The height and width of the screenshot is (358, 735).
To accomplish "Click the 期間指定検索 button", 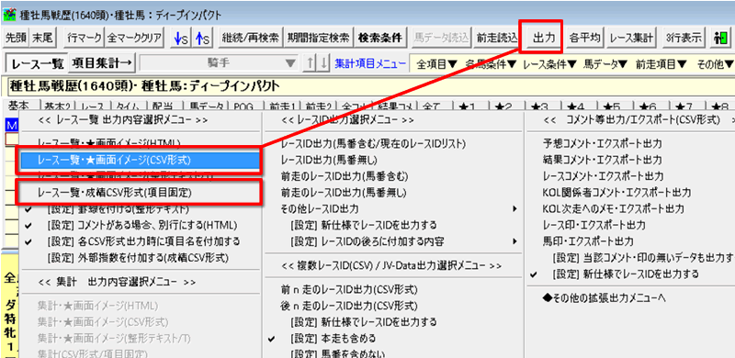I will click(318, 38).
